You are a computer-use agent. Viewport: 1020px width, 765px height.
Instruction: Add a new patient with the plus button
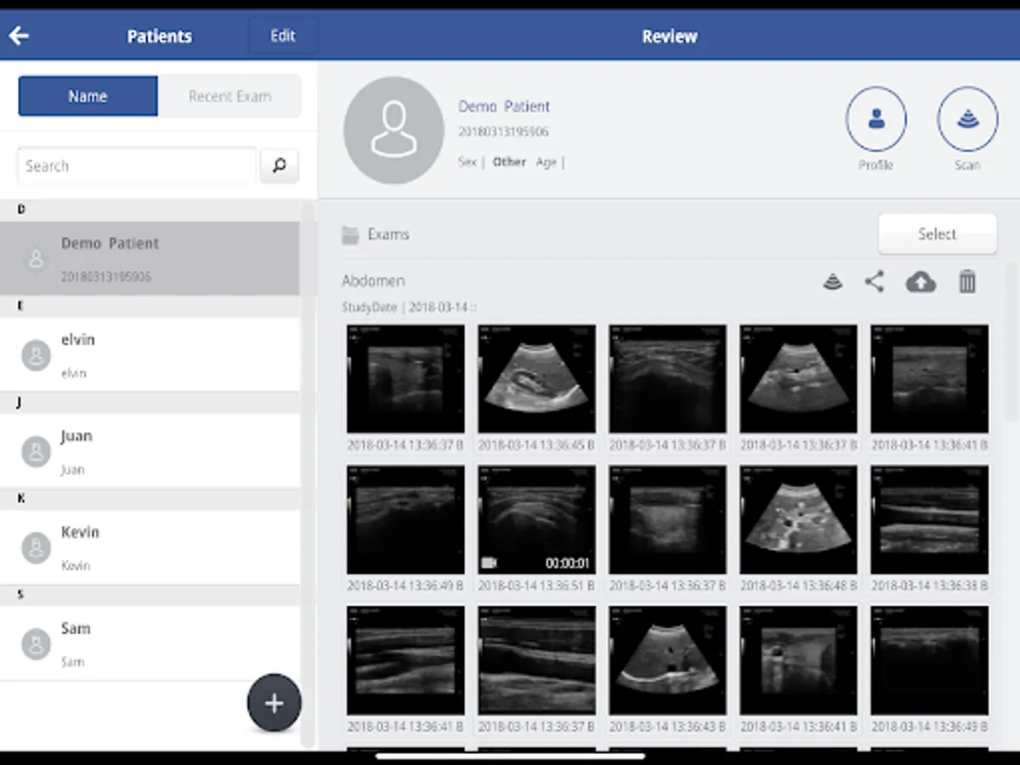274,703
